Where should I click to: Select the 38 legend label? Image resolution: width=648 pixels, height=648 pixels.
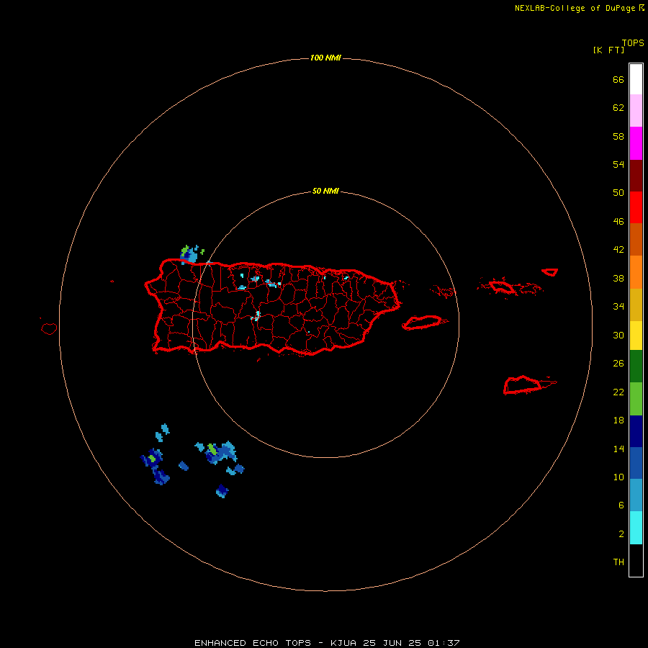point(618,278)
